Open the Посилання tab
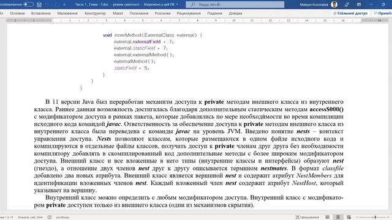 139,13
